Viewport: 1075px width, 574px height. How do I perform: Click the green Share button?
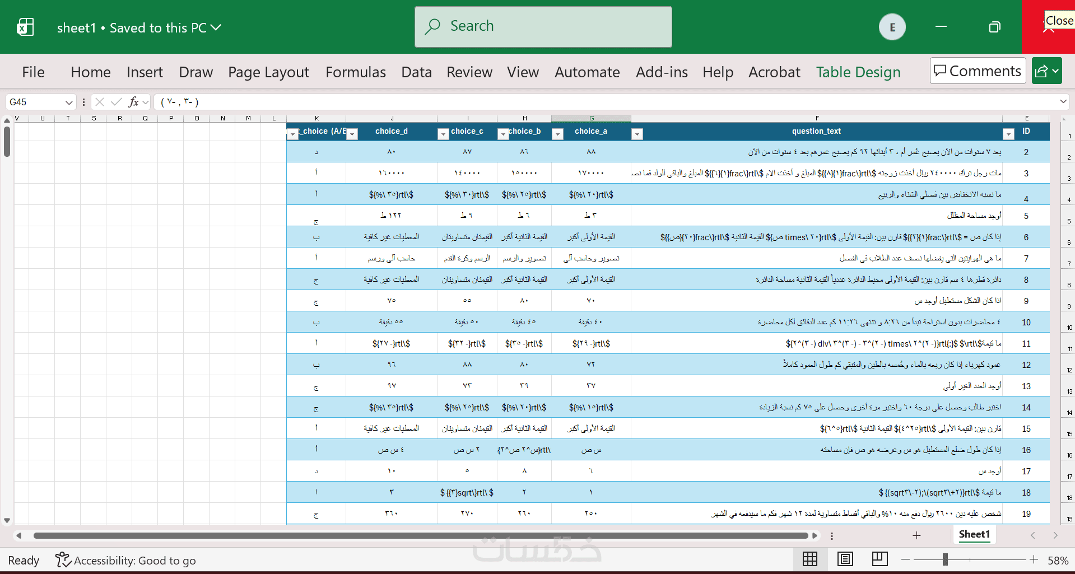pyautogui.click(x=1047, y=71)
